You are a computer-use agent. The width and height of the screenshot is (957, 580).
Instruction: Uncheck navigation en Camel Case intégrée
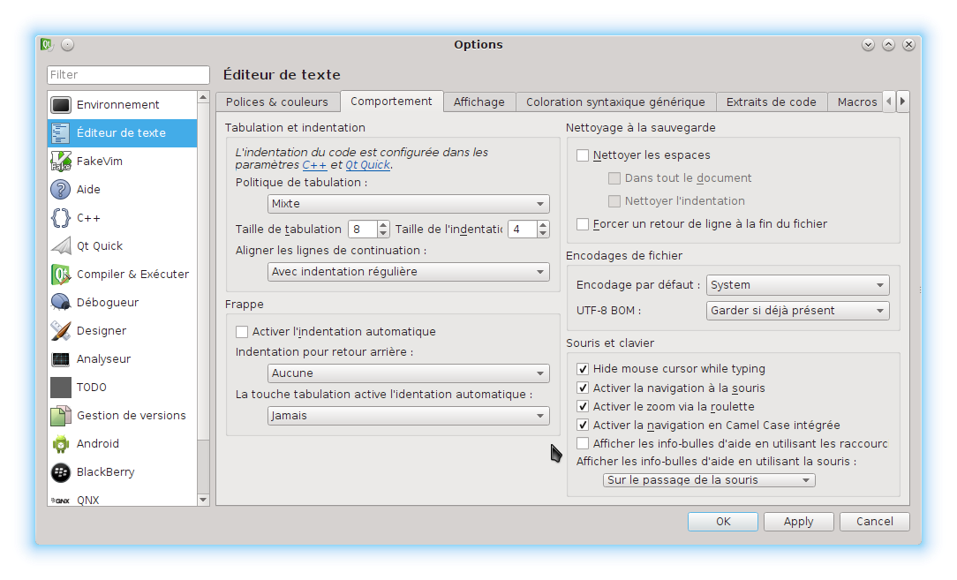click(x=583, y=425)
